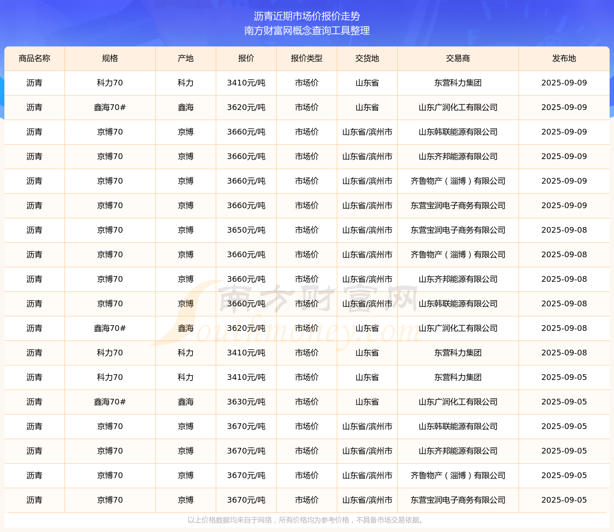614x532 pixels.
Task: Click 东营科力集团 in the 2025-09-05 row
Action: click(x=458, y=377)
